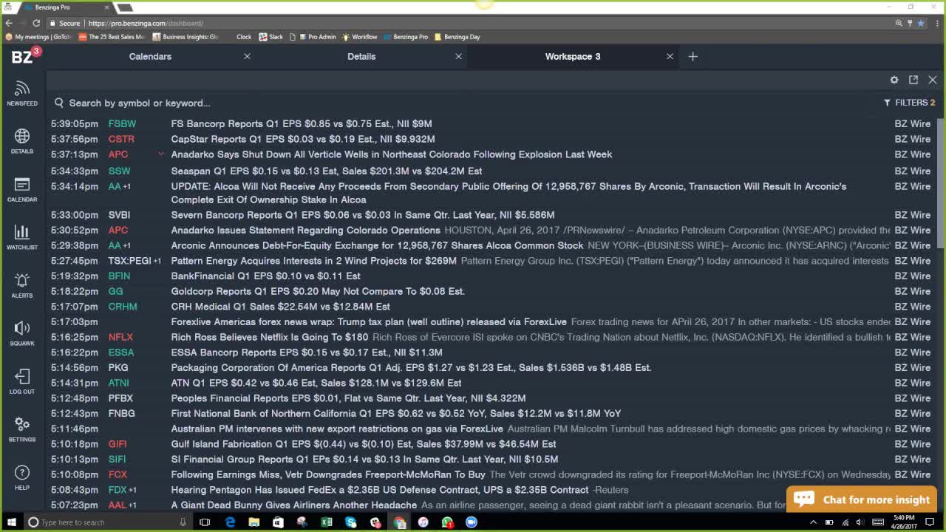946x532 pixels.
Task: Open the Gulf Island Fabrication headline
Action: [x=363, y=444]
